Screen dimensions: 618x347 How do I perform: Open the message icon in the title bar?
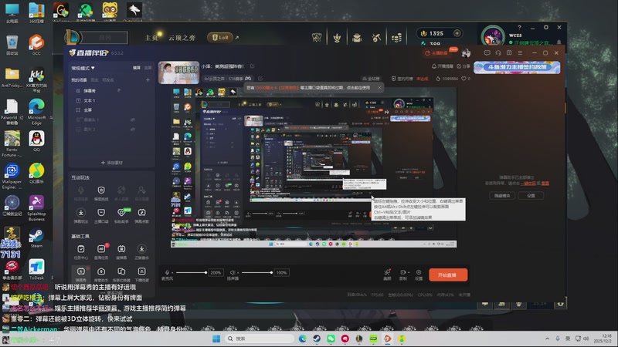[x=487, y=52]
